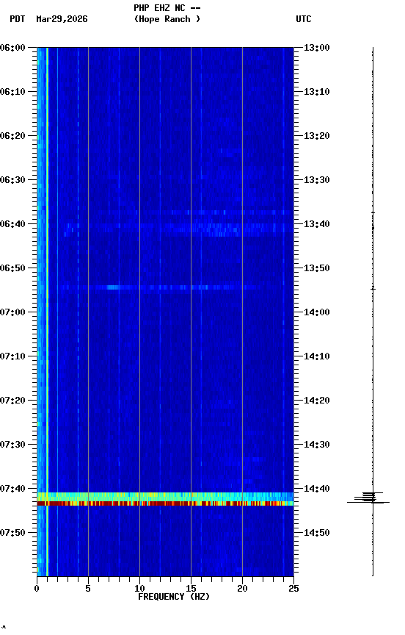Click the '20' frequency axis label
The width and height of the screenshot is (405, 635).
click(x=242, y=589)
